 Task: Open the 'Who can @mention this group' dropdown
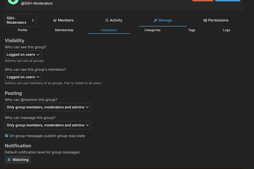[48, 107]
